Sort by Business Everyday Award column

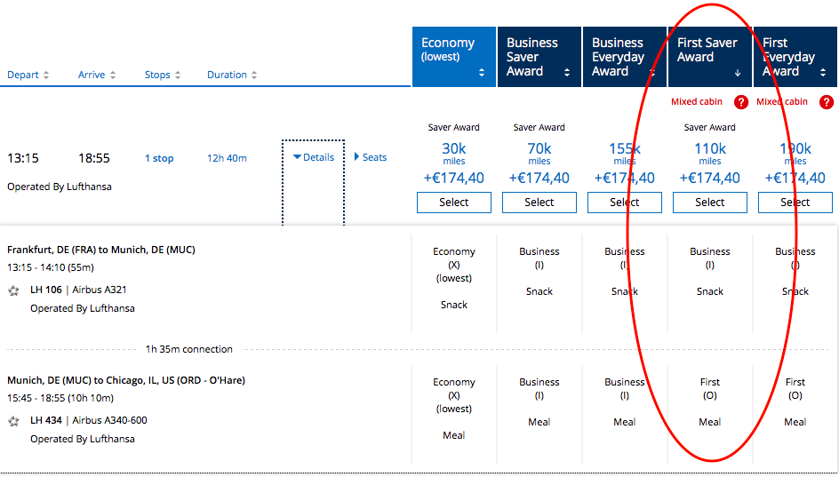tap(624, 56)
